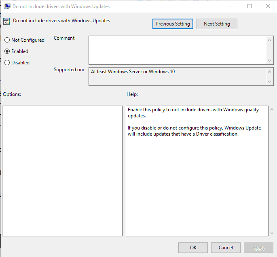
Task: Minimize the policy dialog window
Action: (231, 6)
